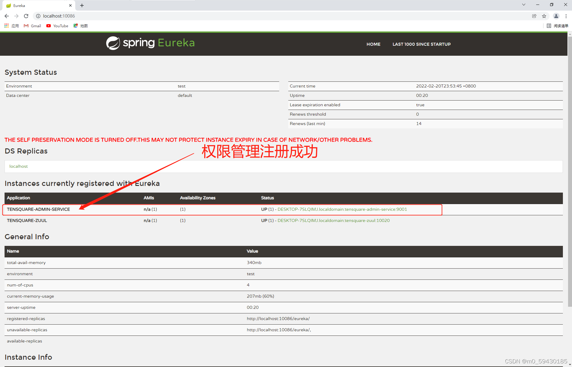Viewport: 572px width, 367px height.
Task: Open the reading list button
Action: pyautogui.click(x=557, y=26)
